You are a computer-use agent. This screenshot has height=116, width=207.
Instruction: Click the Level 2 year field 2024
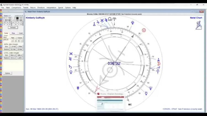point(21,18)
